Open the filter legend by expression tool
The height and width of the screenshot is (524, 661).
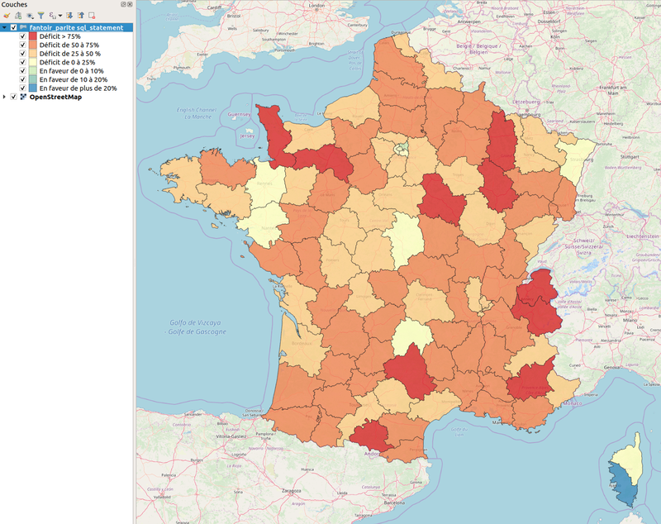coord(52,15)
